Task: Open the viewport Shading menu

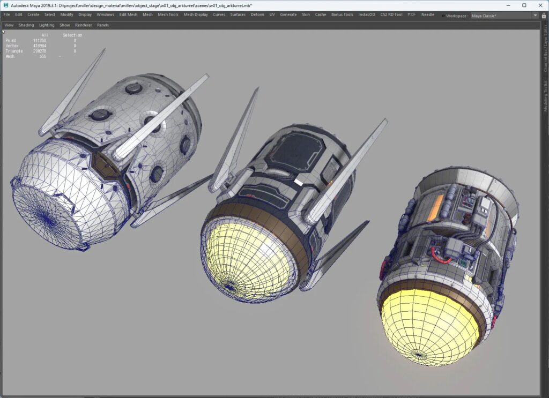Action: pyautogui.click(x=26, y=25)
